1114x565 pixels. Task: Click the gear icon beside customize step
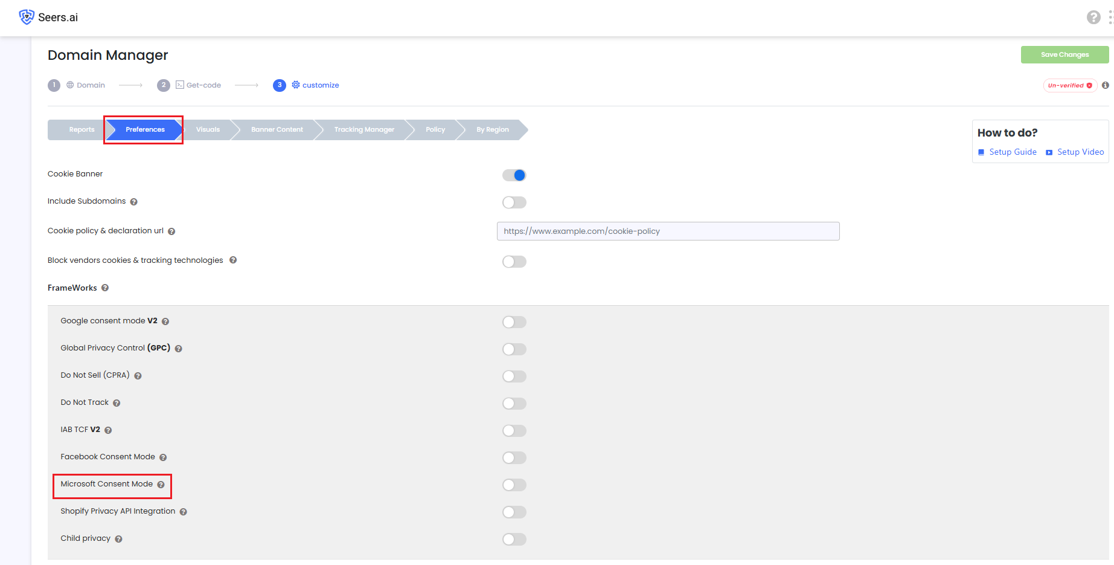point(296,85)
